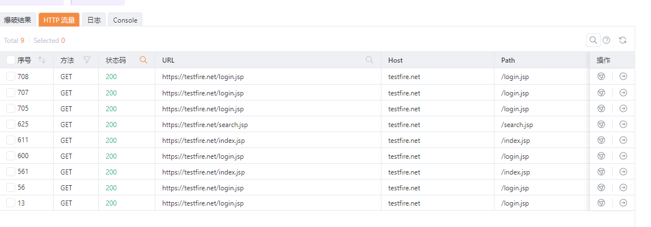Sort by sequence number arrows

click(x=41, y=60)
